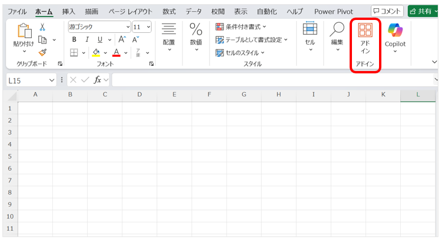Screen dimensions: 442x243
Task: Collapse the ribbon with chevron
Action: [x=434, y=62]
